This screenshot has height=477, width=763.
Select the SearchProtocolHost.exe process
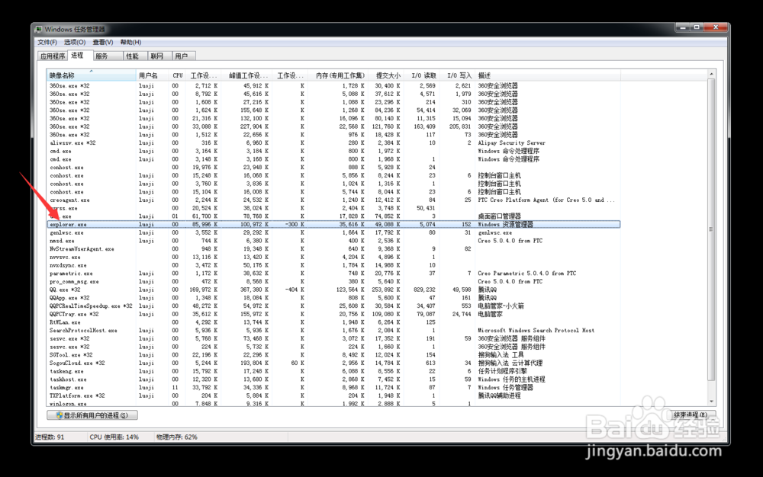[83, 331]
